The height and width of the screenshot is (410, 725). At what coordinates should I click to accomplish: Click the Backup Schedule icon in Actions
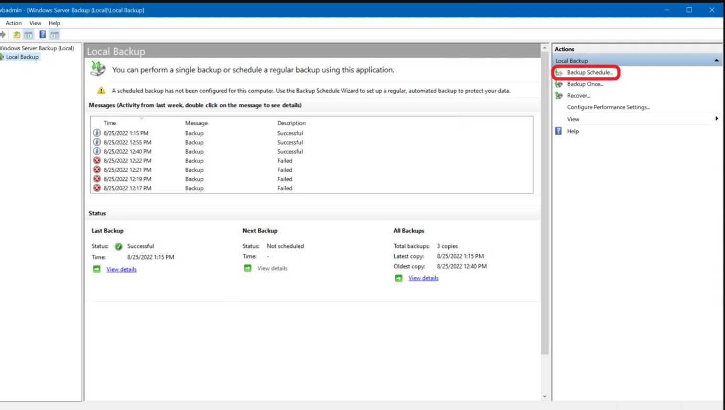[x=559, y=73]
